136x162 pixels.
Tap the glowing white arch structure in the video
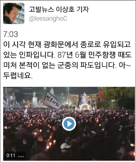(x=85, y=107)
